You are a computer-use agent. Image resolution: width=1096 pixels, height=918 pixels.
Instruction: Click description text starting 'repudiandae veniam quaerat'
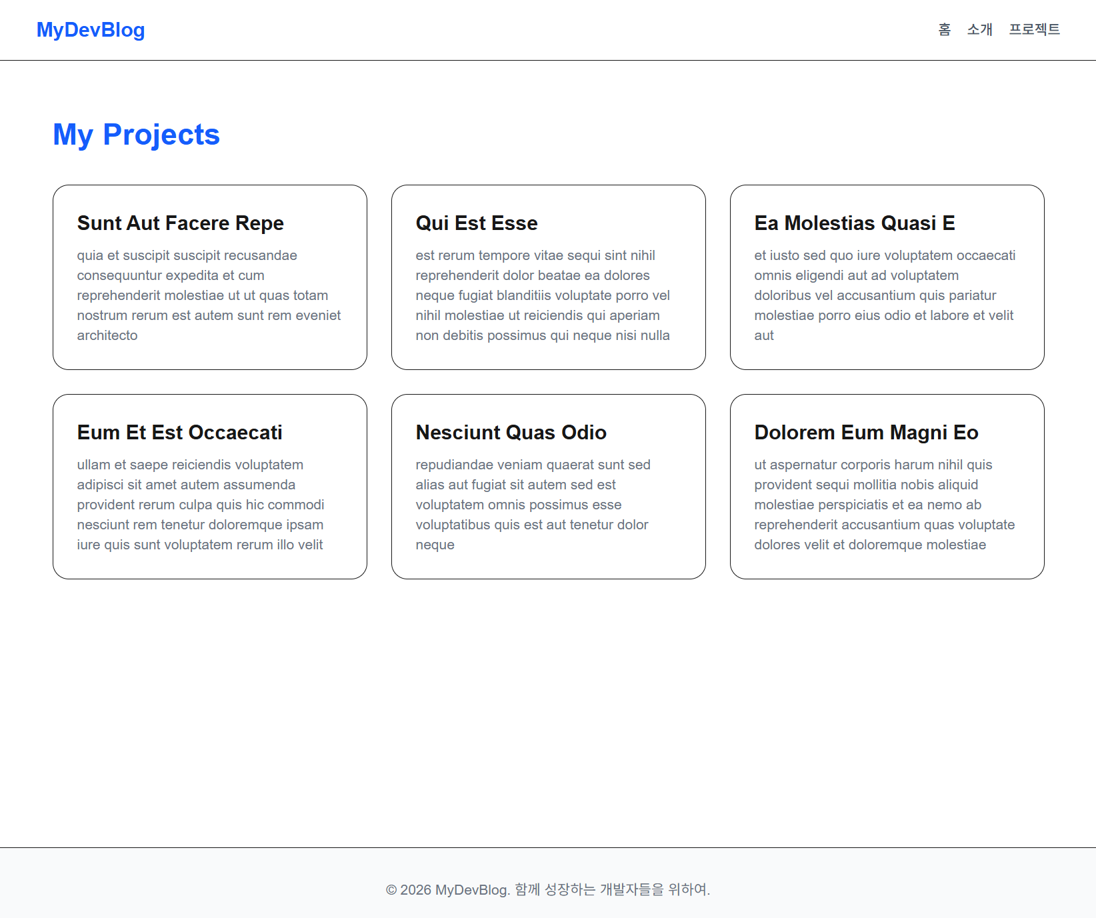pyautogui.click(x=533, y=505)
